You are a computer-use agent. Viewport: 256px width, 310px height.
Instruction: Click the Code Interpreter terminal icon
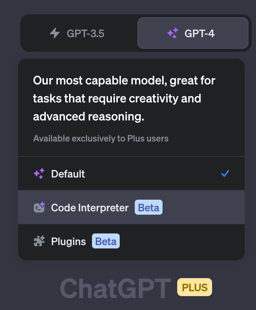coord(39,207)
